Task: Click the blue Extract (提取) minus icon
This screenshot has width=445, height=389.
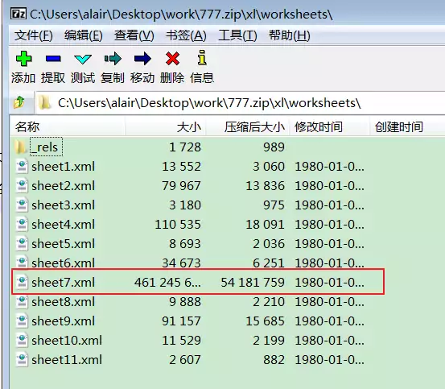Action: coord(53,59)
